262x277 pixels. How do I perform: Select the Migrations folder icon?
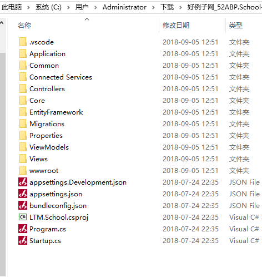pos(23,123)
